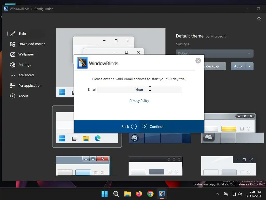Open File Explorer from the taskbar
Image resolution: width=266 pixels, height=200 pixels.
click(127, 194)
